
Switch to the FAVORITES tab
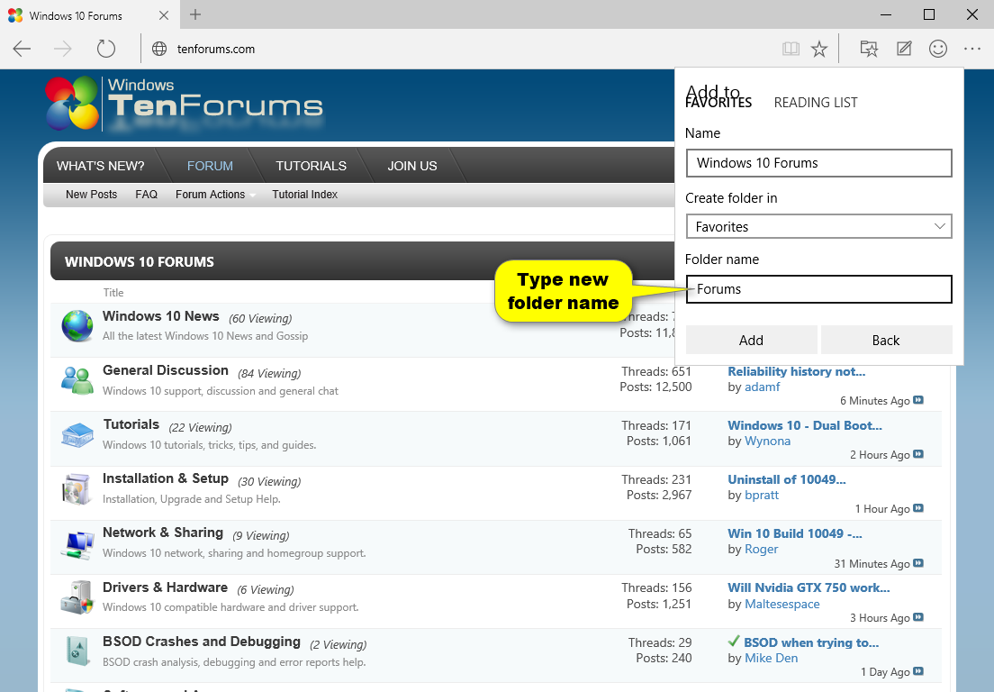coord(718,102)
